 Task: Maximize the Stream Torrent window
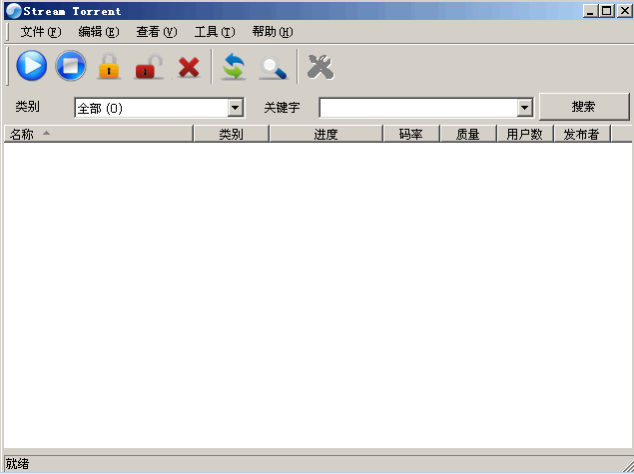[606, 11]
